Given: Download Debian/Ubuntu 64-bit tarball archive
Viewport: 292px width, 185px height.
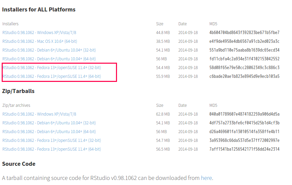Looking at the screenshot, I should coord(49,131).
